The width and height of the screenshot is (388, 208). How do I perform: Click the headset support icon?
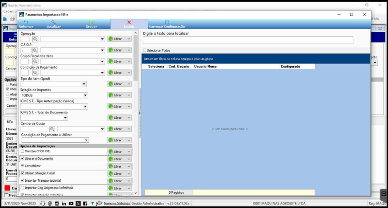pos(43,203)
